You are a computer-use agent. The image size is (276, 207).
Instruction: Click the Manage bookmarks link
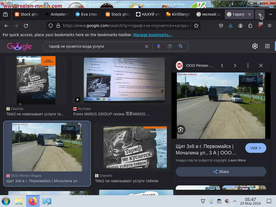click(x=153, y=35)
